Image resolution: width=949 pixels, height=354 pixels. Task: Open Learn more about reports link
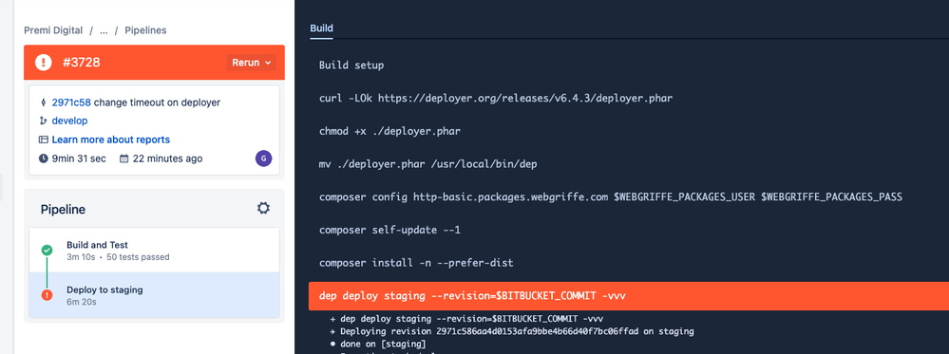(x=111, y=140)
